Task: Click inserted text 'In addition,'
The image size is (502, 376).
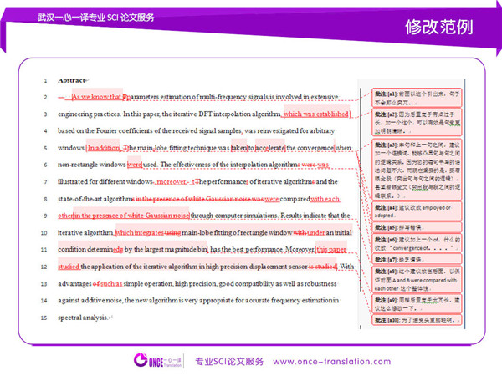Action: tap(104, 148)
